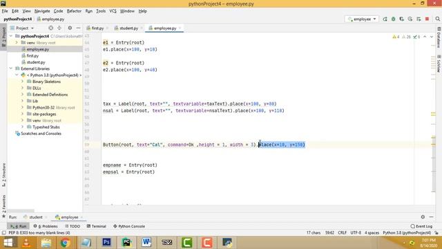442x249 pixels.
Task: Click the Rerun employee icon in toolbar
Action: pyautogui.click(x=385, y=19)
